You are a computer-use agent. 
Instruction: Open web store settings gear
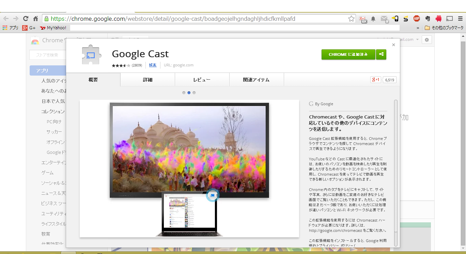tap(427, 40)
